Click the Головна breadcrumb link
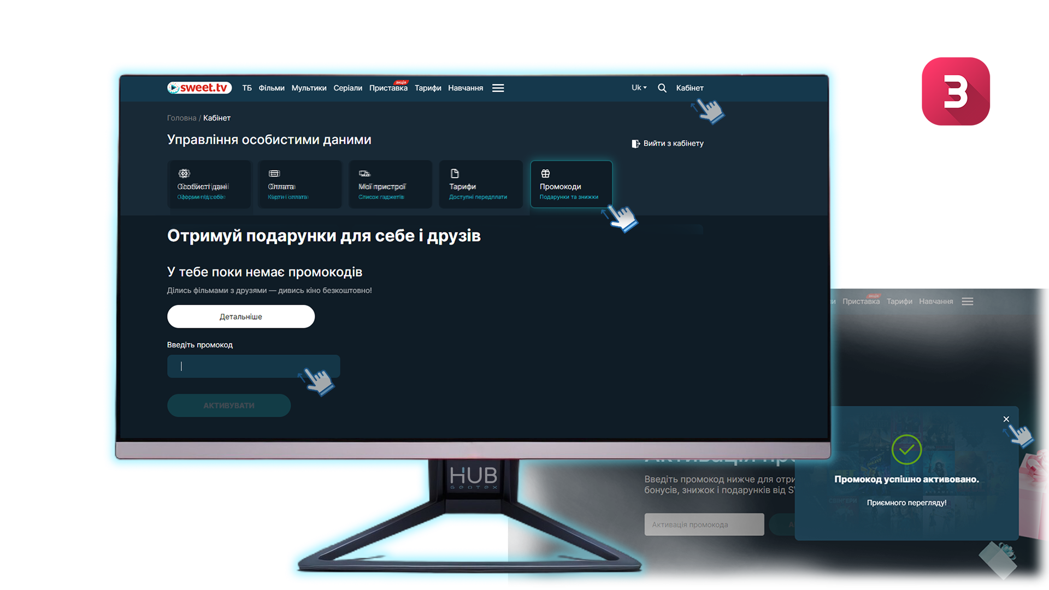 coord(181,118)
